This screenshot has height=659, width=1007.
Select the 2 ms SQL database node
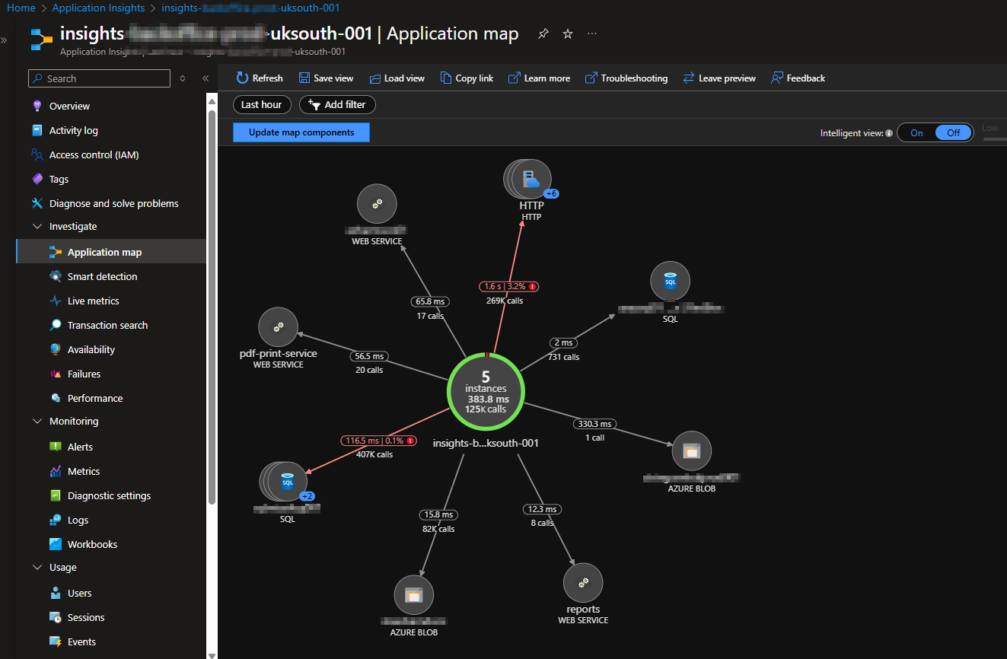point(670,281)
